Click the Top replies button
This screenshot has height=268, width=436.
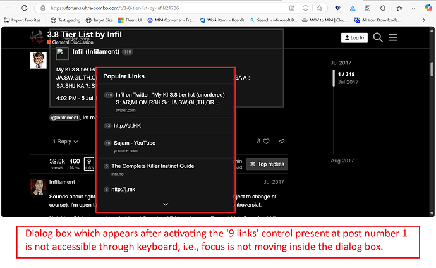coord(267,164)
